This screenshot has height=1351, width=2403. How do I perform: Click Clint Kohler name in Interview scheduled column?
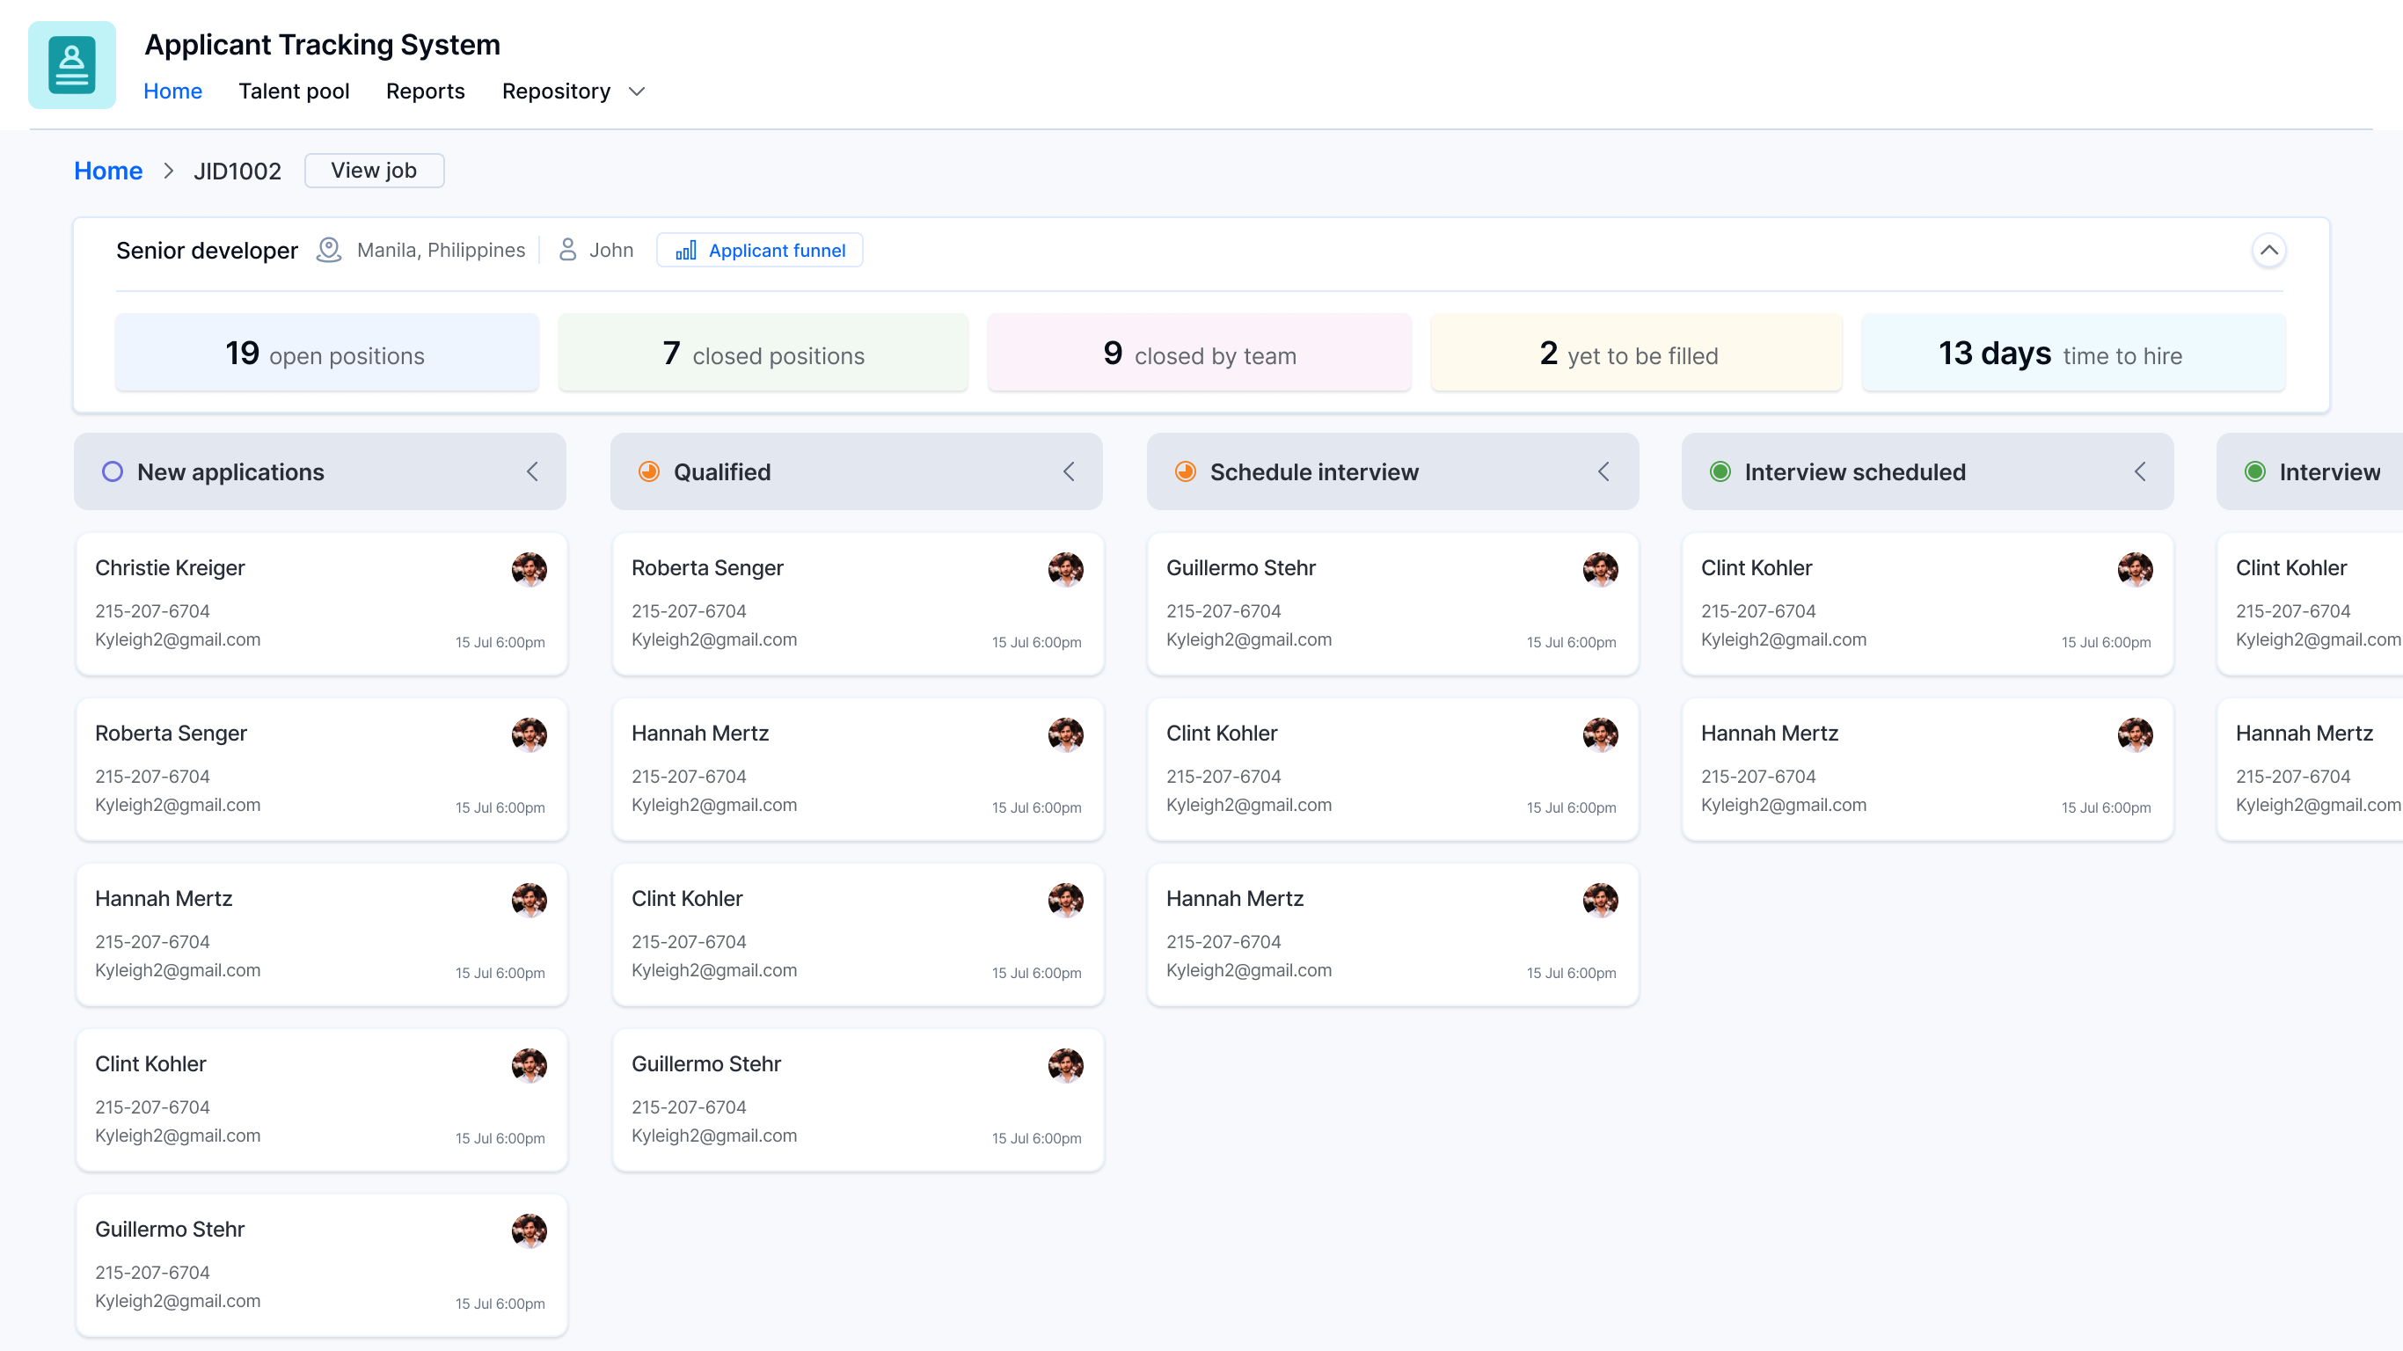pyautogui.click(x=1757, y=568)
